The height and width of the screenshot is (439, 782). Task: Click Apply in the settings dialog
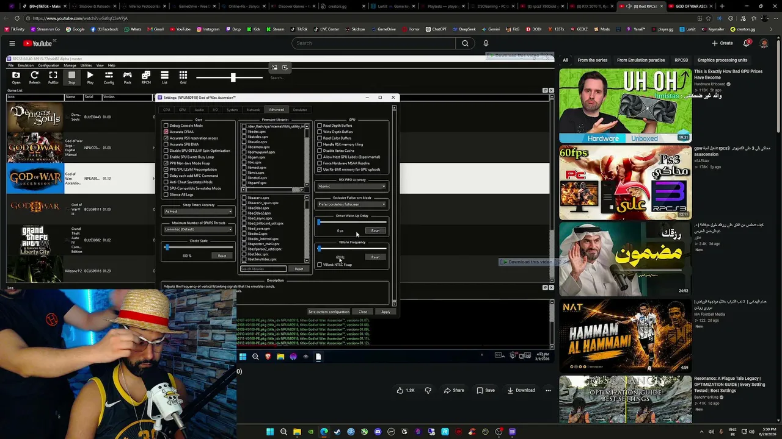tap(386, 312)
